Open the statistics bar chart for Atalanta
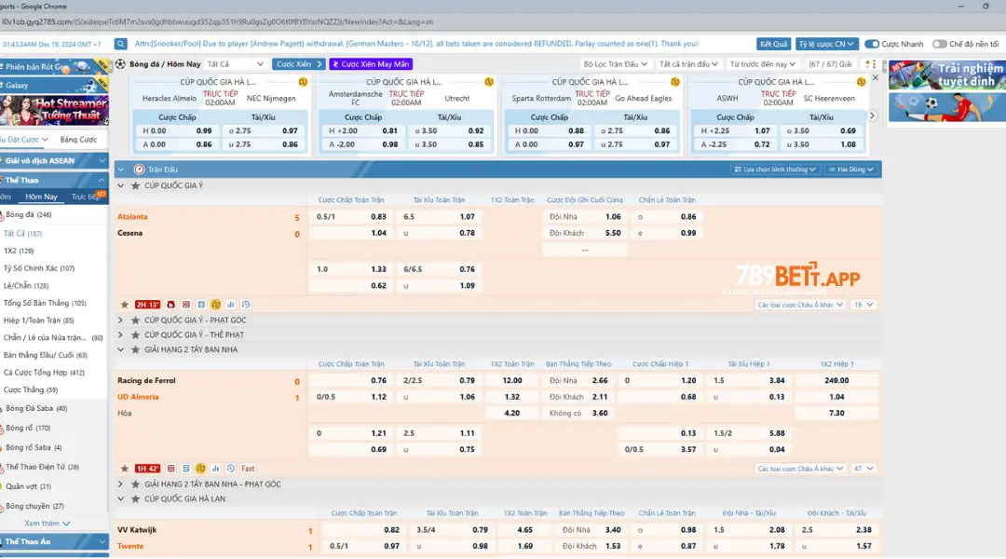The image size is (1006, 559). (x=230, y=305)
